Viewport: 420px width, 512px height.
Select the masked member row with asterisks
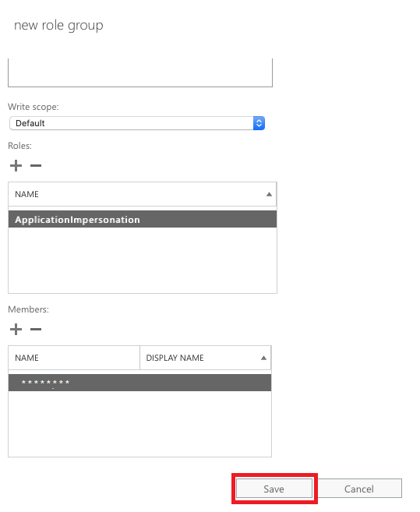point(139,383)
